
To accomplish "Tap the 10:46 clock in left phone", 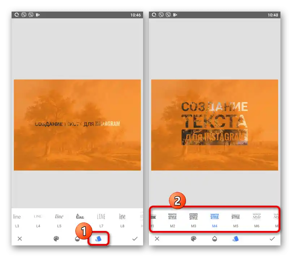I will pos(136,15).
